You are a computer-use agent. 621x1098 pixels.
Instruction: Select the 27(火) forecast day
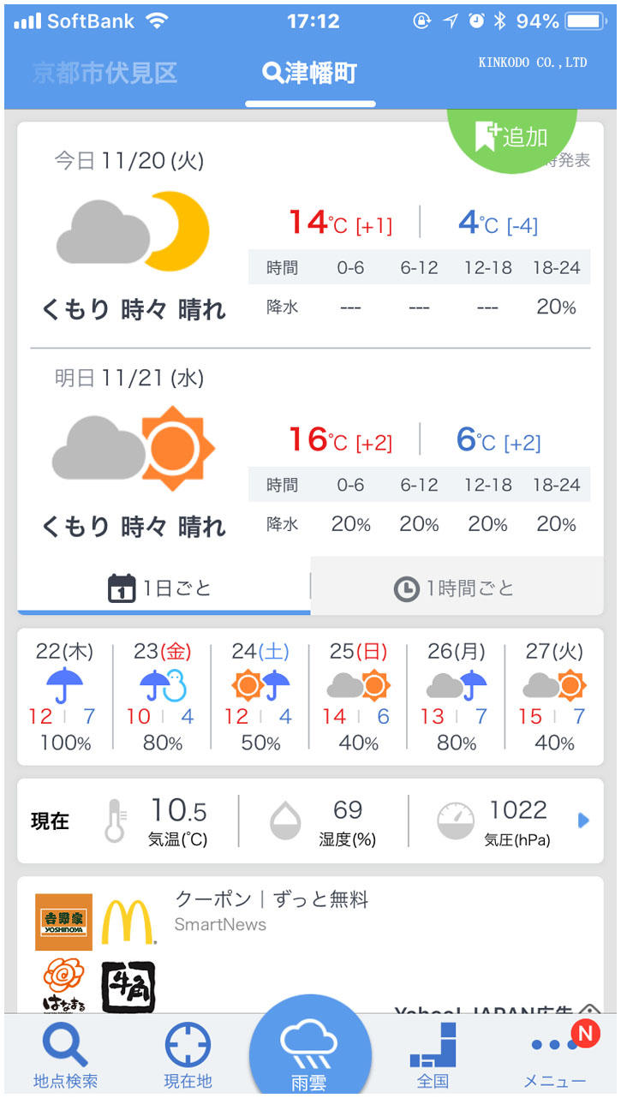[554, 695]
